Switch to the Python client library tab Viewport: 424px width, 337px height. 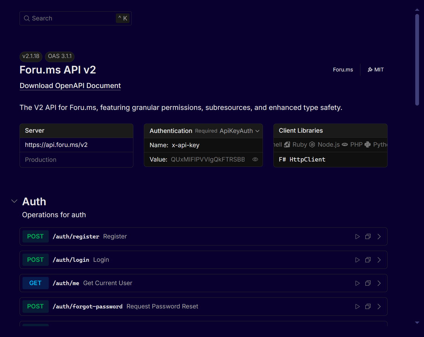click(x=376, y=145)
